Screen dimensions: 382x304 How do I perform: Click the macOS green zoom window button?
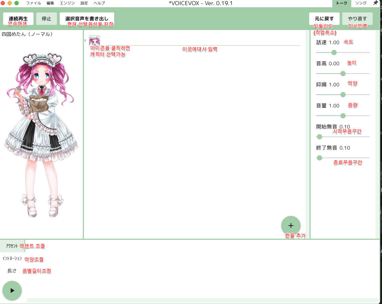(17, 3)
